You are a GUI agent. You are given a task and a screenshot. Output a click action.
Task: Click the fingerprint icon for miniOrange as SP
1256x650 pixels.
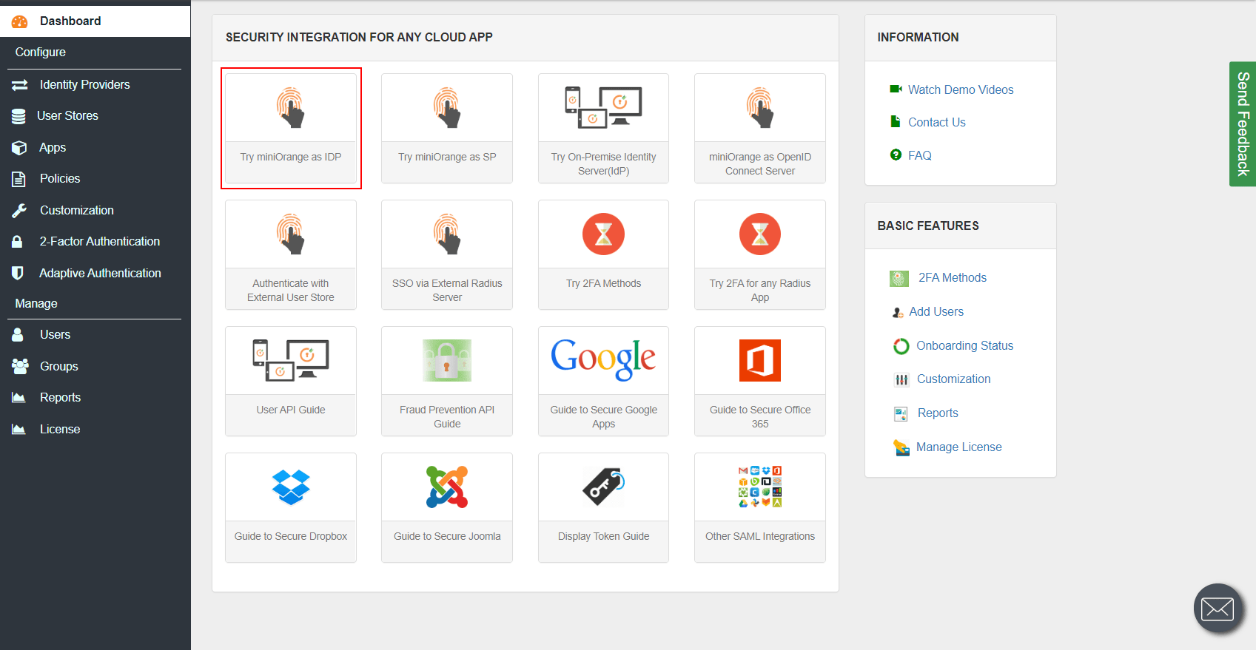pyautogui.click(x=447, y=107)
